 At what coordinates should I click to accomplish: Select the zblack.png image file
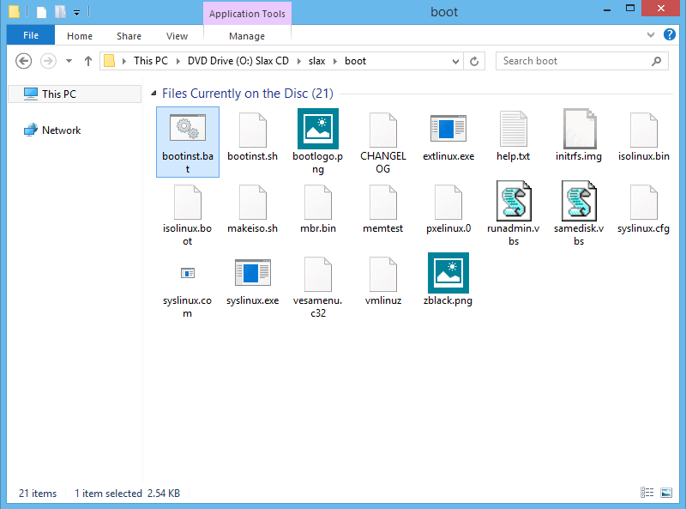(448, 275)
